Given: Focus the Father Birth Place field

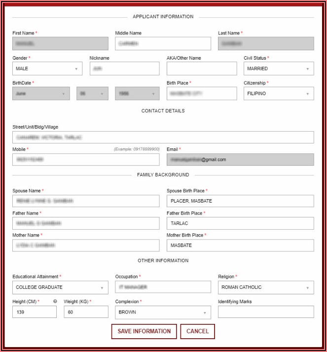Looking at the screenshot, I should 240,223.
